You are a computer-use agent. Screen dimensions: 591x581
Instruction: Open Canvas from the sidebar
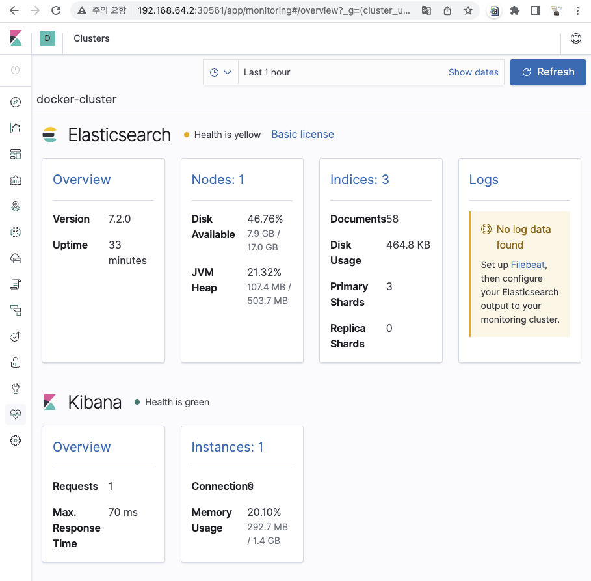coord(16,180)
